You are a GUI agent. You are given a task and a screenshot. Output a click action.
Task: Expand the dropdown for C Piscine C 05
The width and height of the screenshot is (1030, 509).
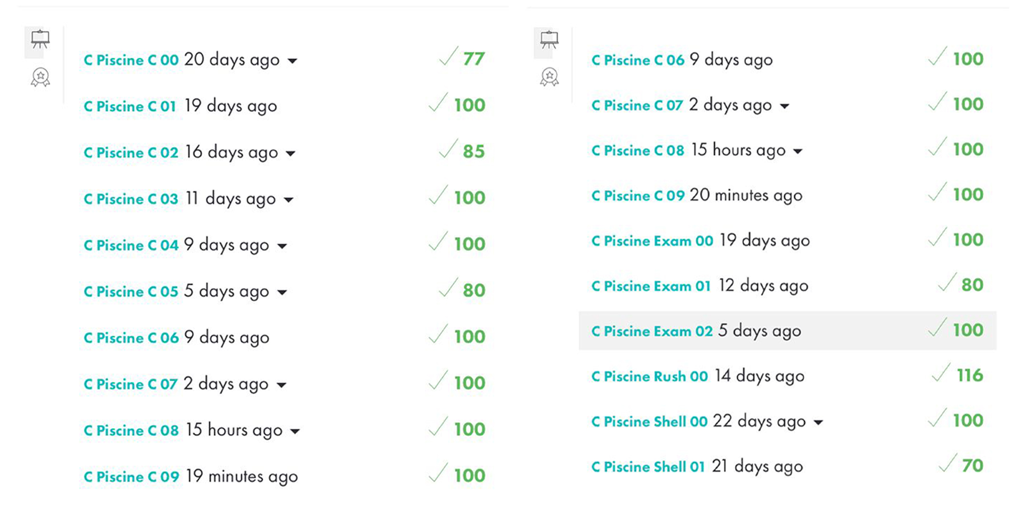point(283,293)
